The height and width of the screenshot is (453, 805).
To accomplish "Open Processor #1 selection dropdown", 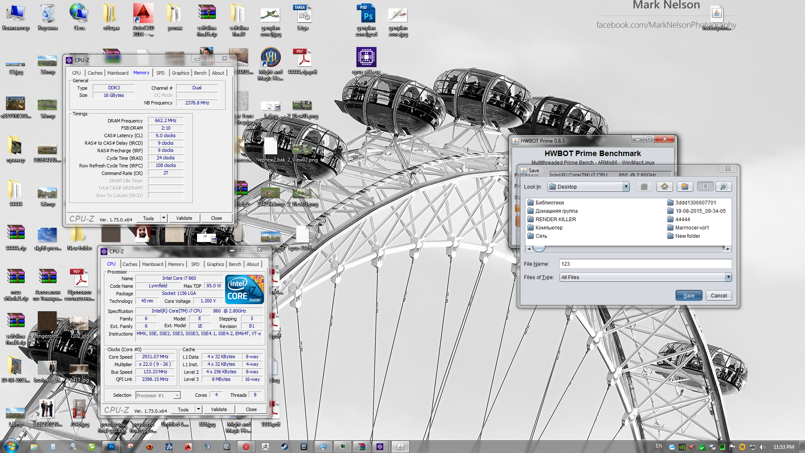I will click(158, 395).
